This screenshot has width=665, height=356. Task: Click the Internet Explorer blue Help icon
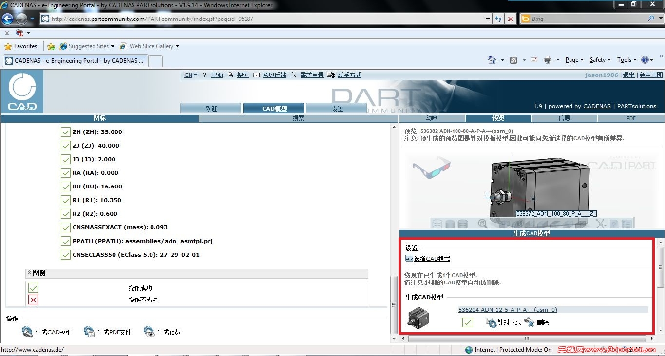coord(645,60)
